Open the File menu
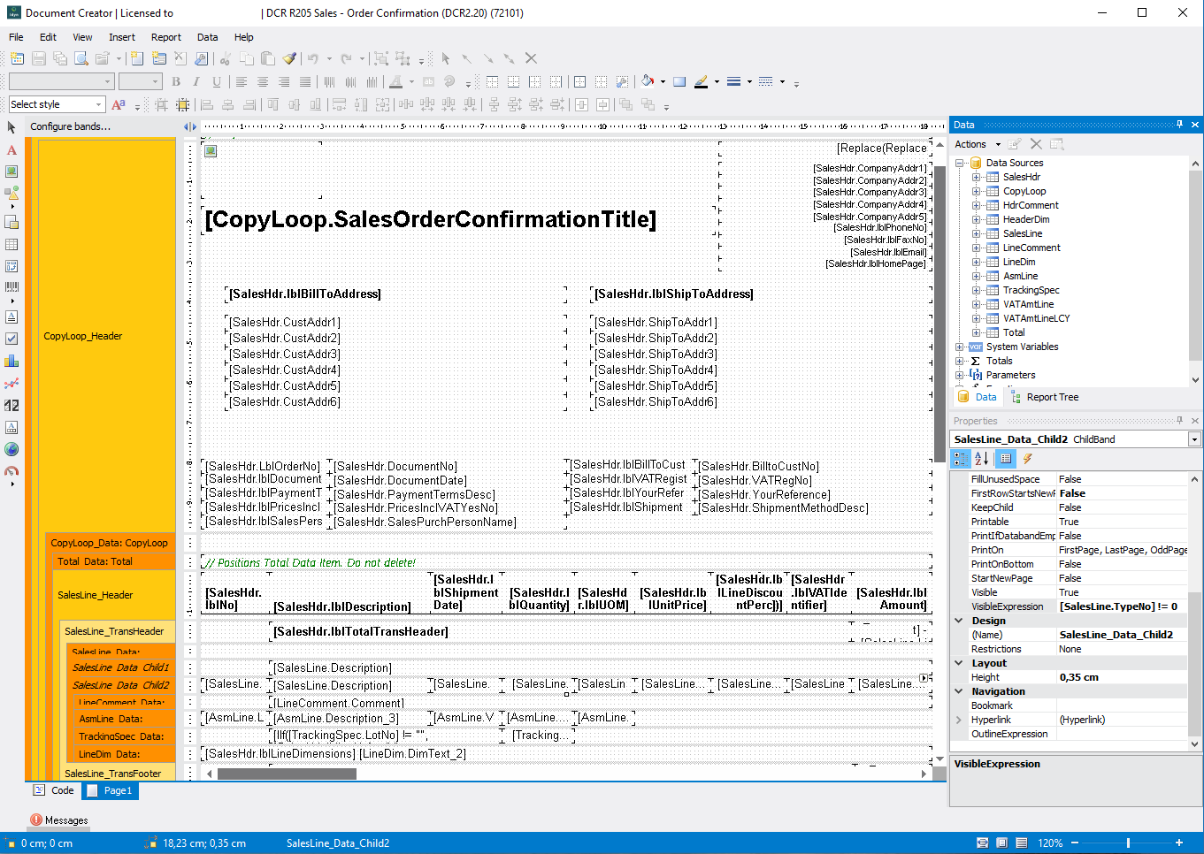 pos(16,37)
